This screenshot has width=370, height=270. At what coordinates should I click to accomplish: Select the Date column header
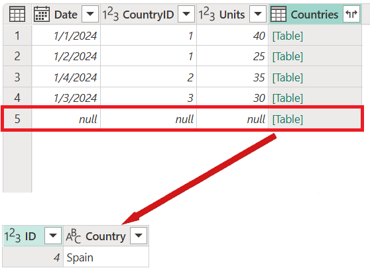pyautogui.click(x=66, y=14)
